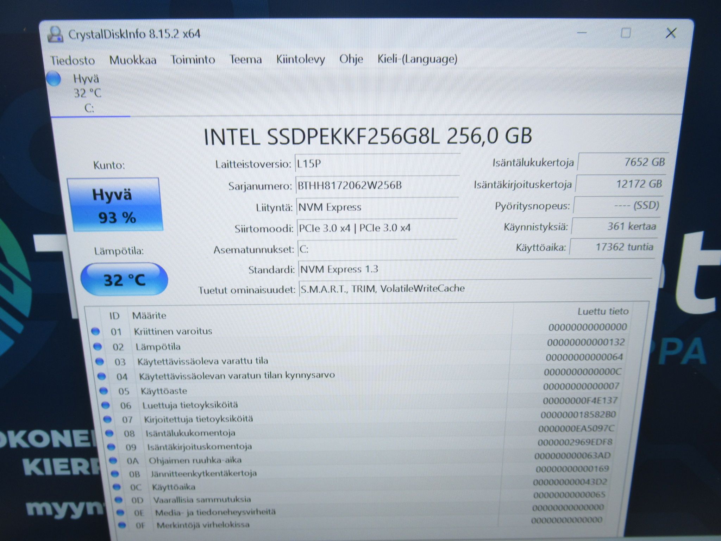The width and height of the screenshot is (721, 541).
Task: Click status dot beside Vaarallisia sammutuksia
Action: click(x=119, y=500)
